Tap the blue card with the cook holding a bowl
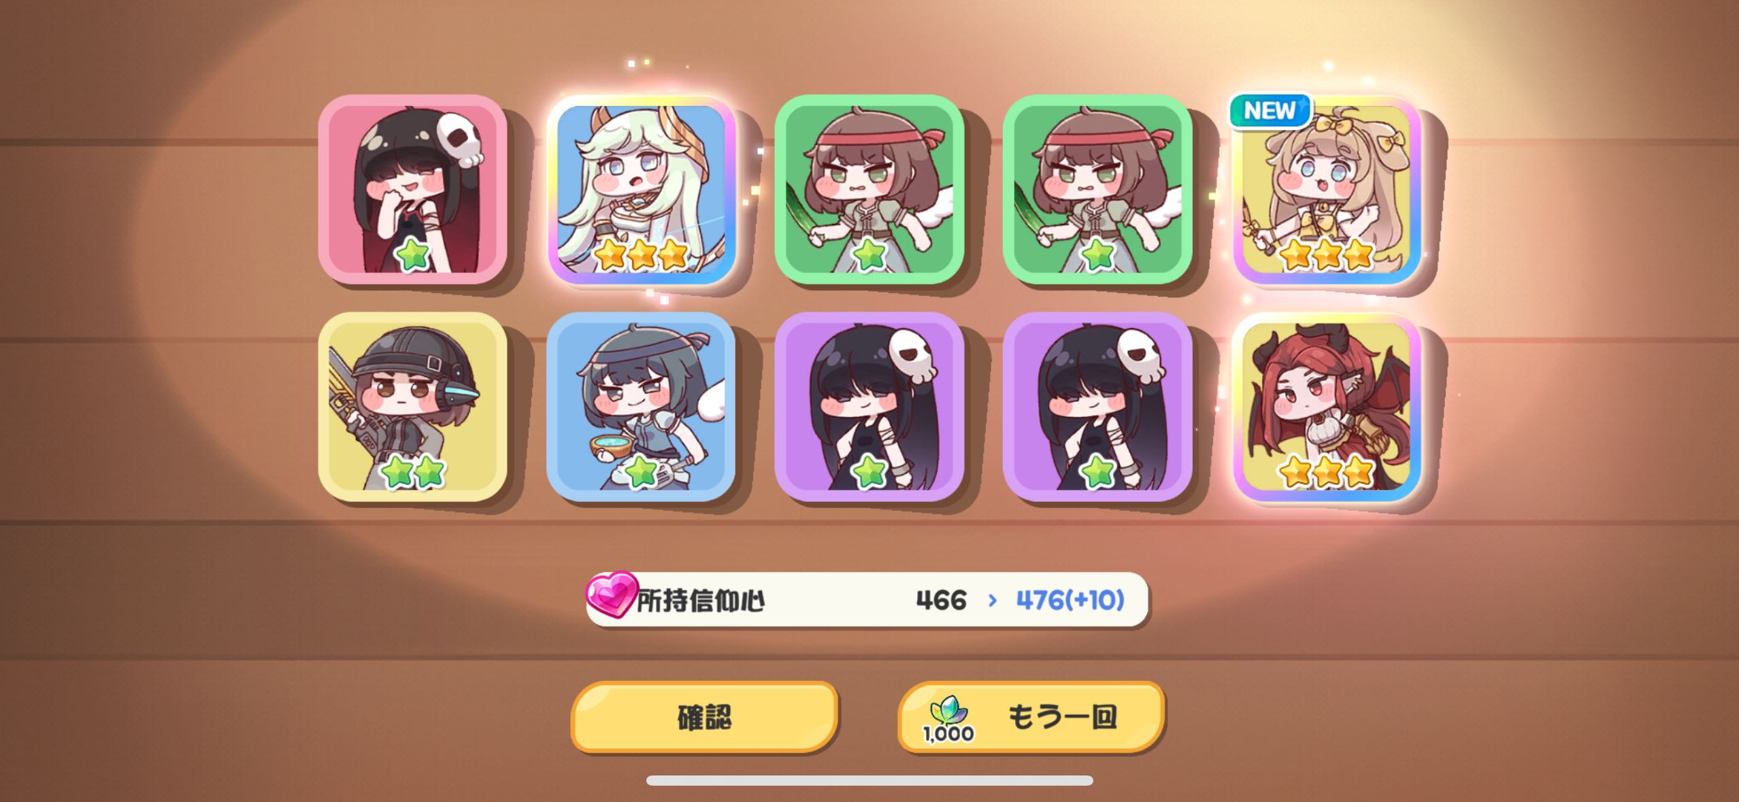The width and height of the screenshot is (1739, 802). pos(641,407)
